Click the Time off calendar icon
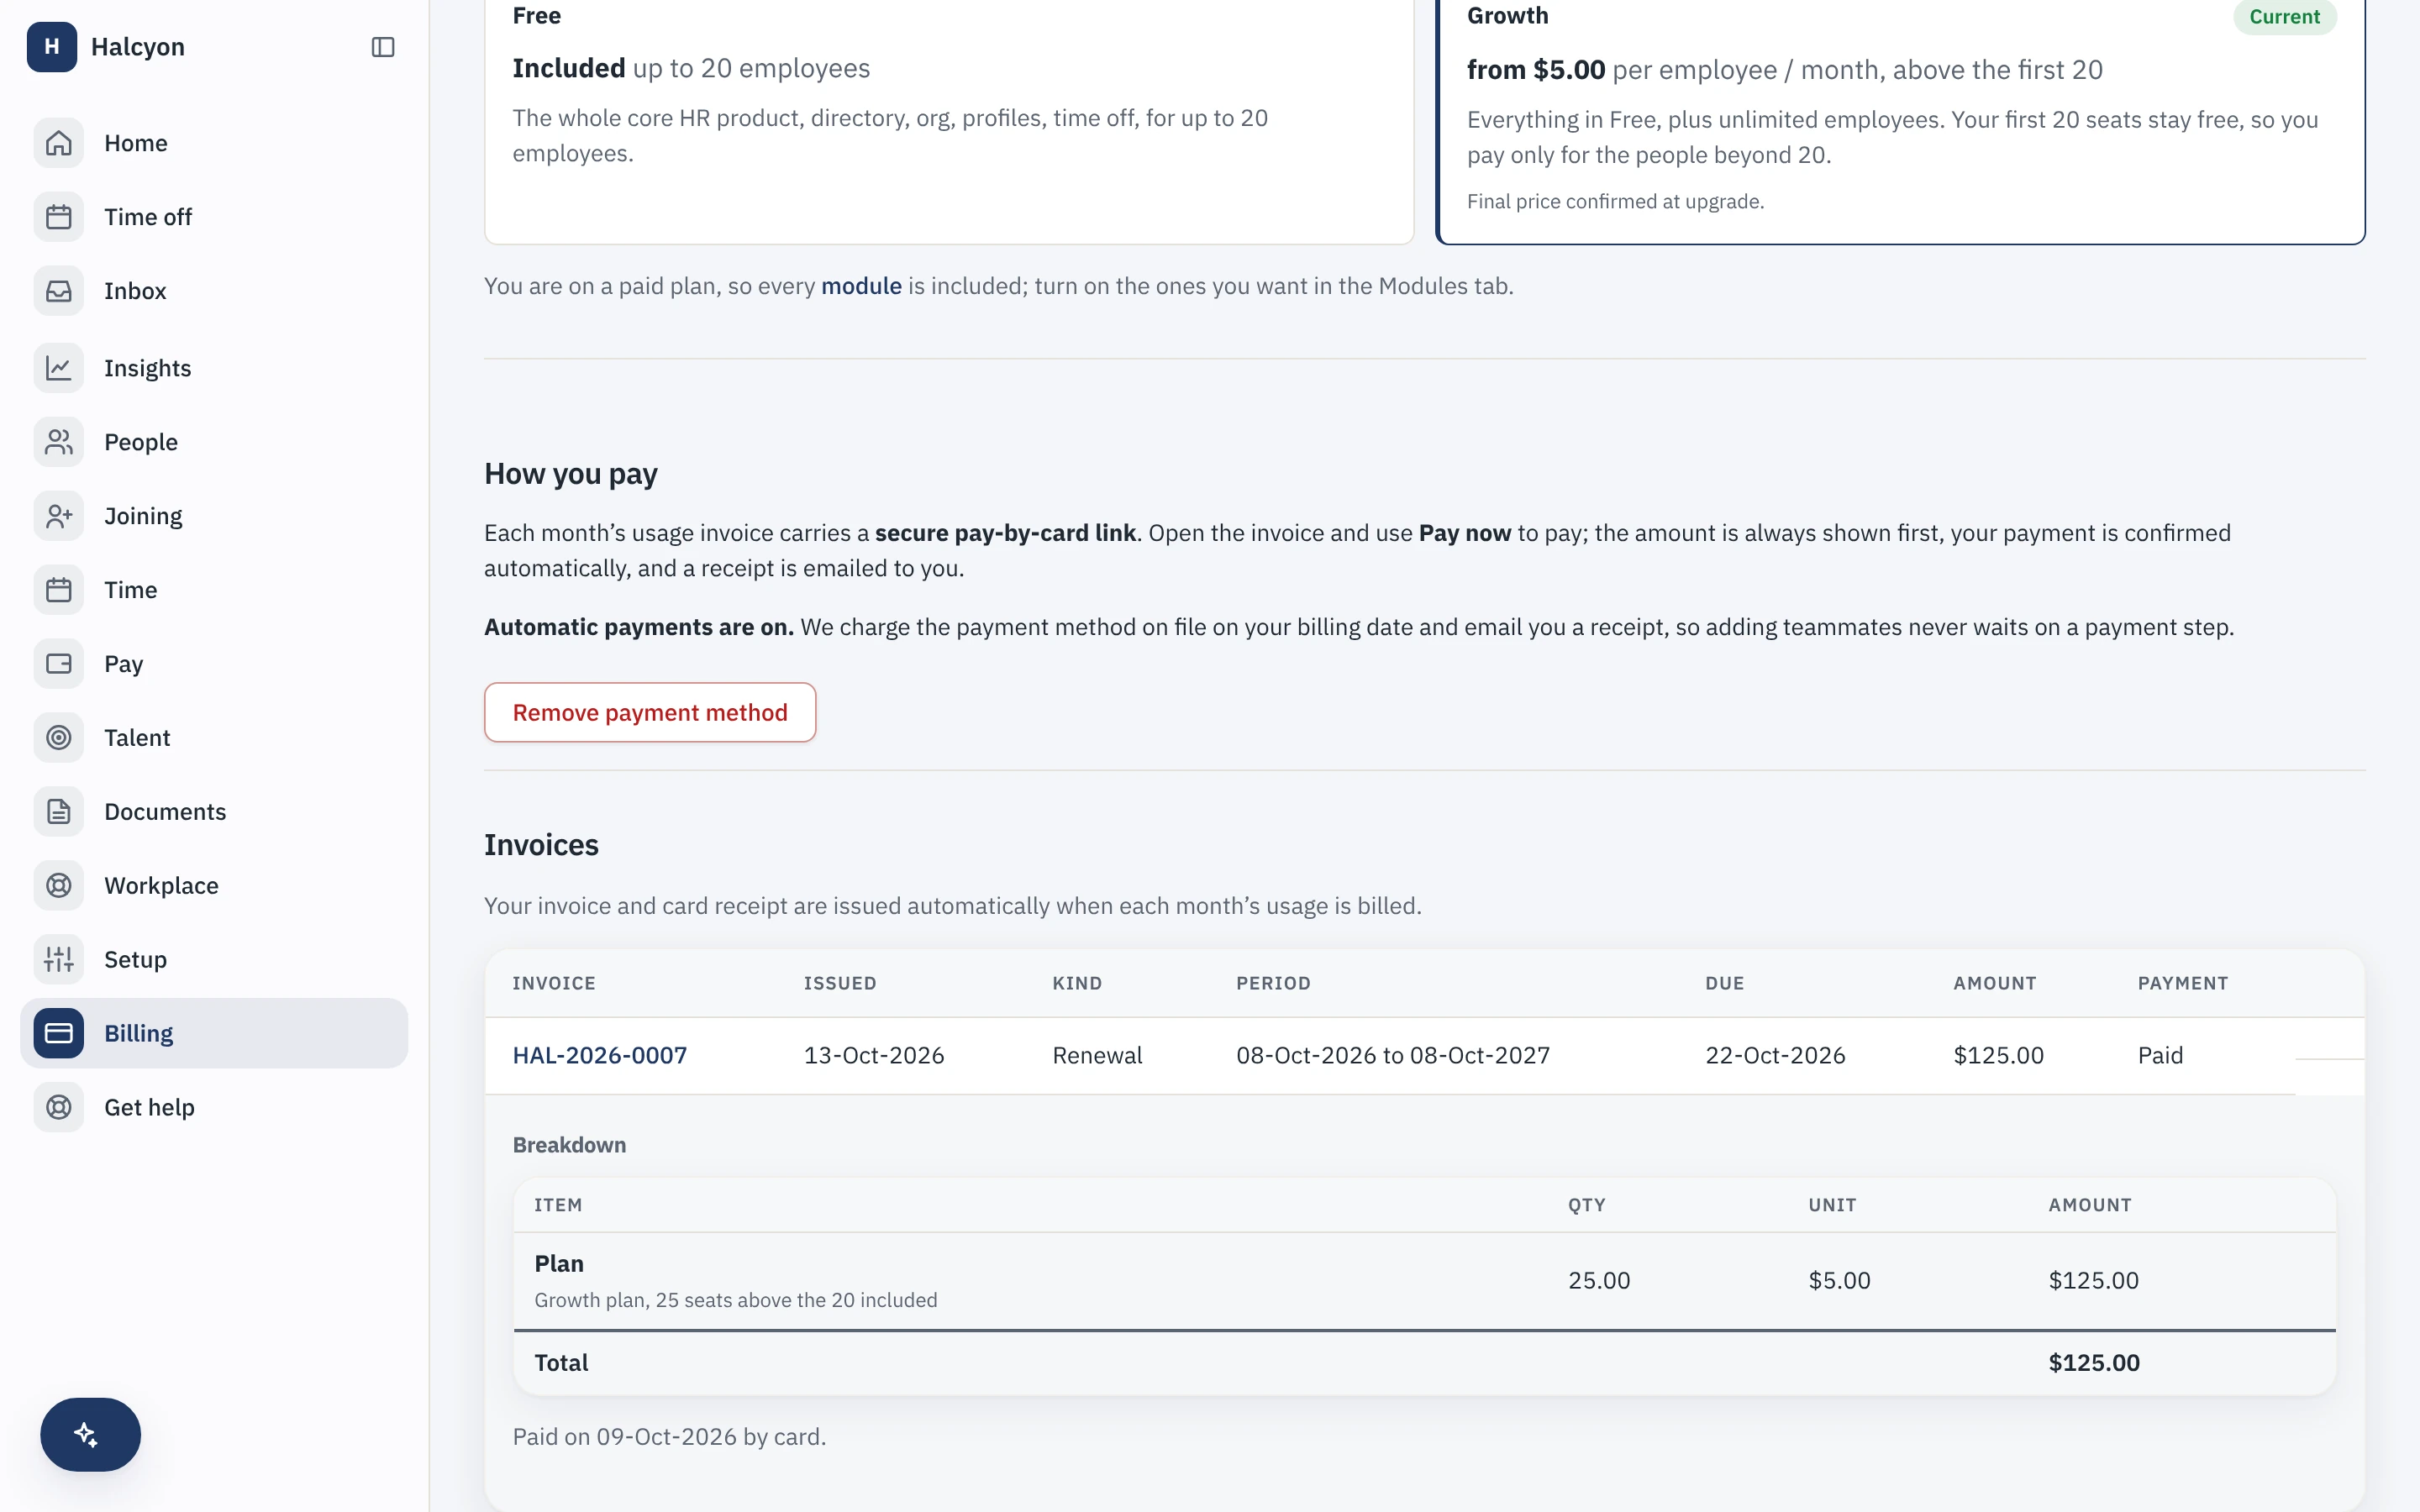Image resolution: width=2420 pixels, height=1512 pixels. (x=59, y=217)
